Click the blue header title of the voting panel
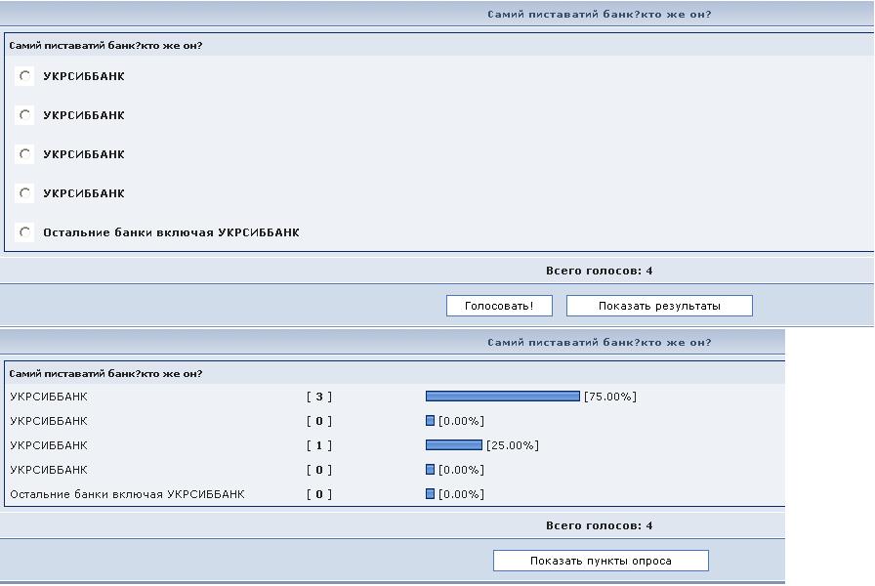The image size is (875, 586). [x=600, y=15]
